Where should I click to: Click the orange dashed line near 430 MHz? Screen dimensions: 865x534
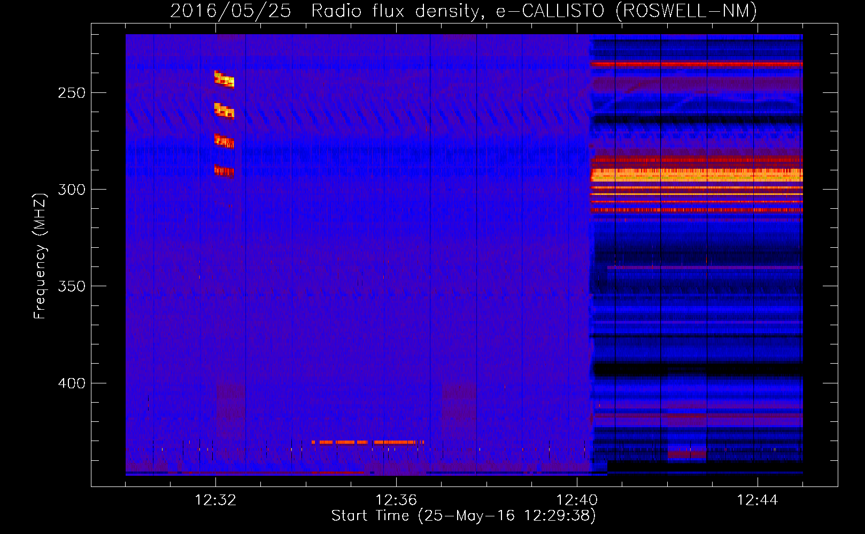click(x=368, y=442)
